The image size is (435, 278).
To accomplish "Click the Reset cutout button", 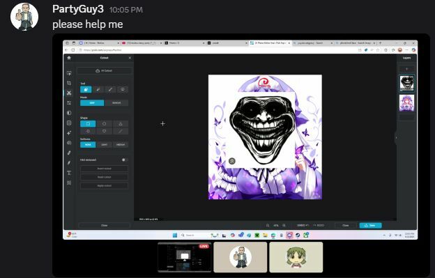I will (105, 177).
